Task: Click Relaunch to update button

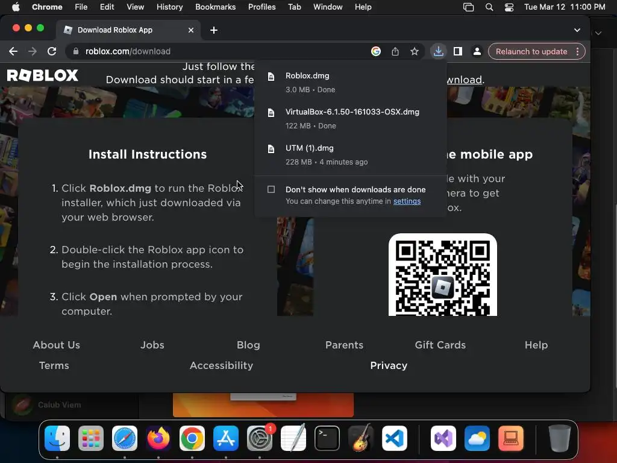Action: pos(531,51)
